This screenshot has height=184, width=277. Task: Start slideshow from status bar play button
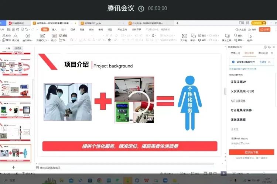pos(223,173)
